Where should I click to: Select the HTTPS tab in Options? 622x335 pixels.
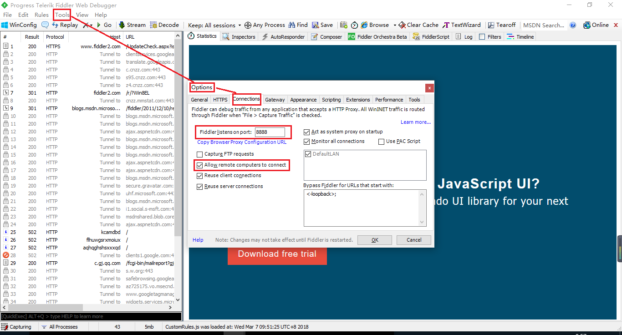point(220,100)
